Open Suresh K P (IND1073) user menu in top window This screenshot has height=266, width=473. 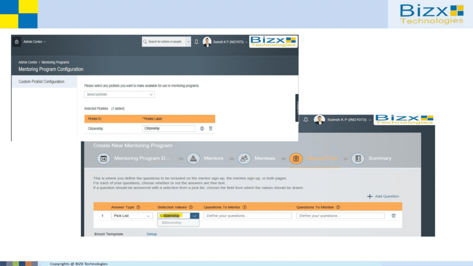pyautogui.click(x=230, y=42)
